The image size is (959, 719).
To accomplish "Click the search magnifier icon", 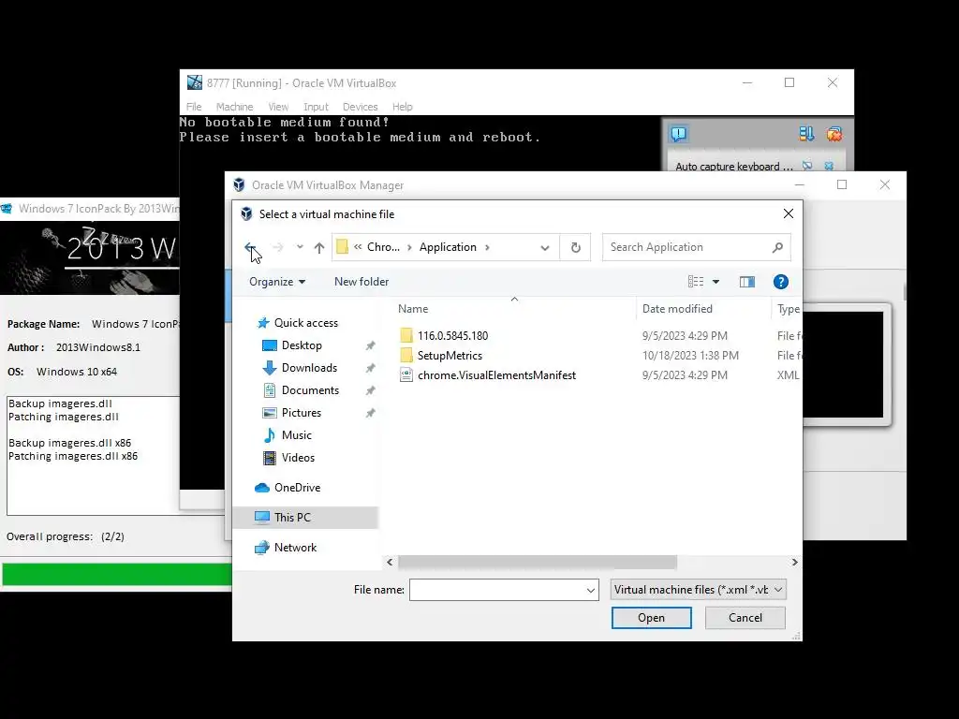I will 777,247.
